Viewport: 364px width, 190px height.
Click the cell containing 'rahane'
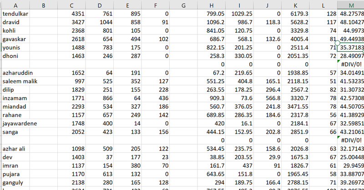click(15, 115)
